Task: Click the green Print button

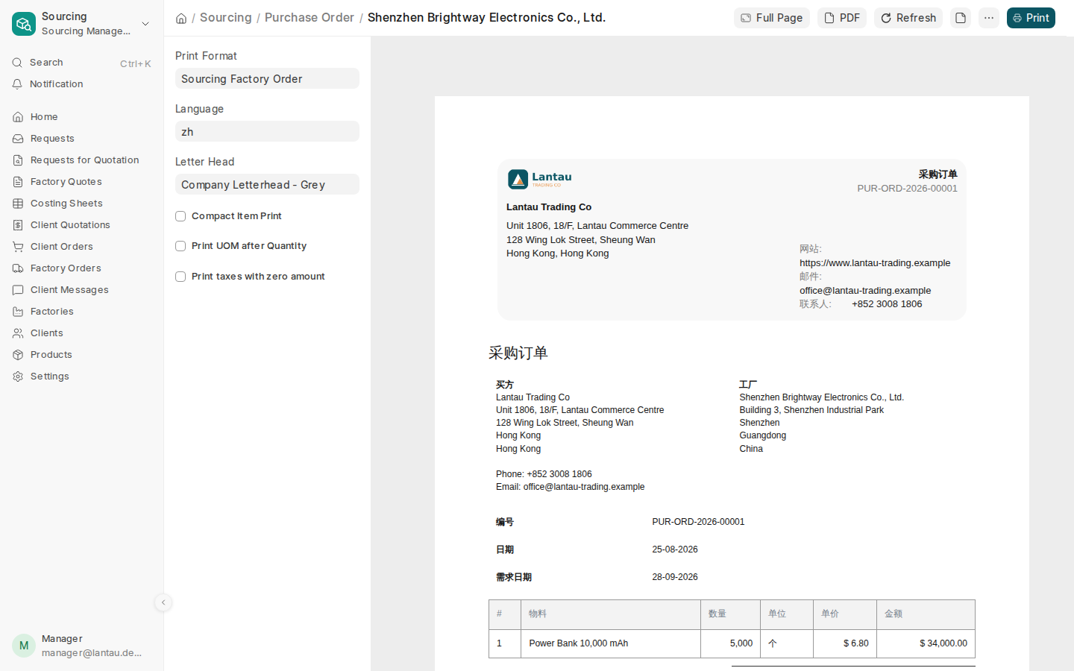Action: (1031, 18)
